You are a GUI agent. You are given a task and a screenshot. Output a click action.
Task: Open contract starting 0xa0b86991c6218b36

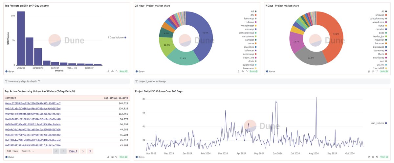point(33,119)
